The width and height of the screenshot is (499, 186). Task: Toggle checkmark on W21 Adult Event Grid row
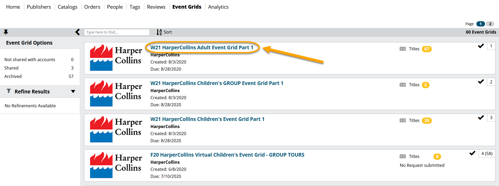pos(481,46)
